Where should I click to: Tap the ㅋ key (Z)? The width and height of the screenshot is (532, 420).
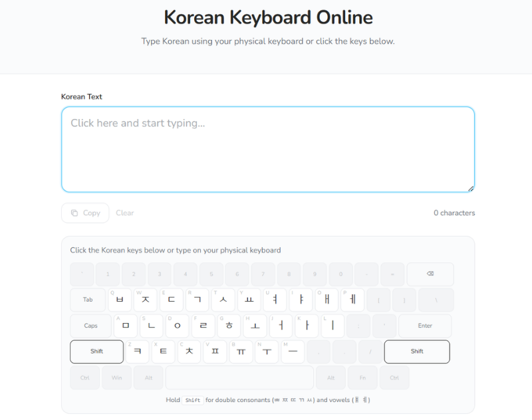click(138, 352)
